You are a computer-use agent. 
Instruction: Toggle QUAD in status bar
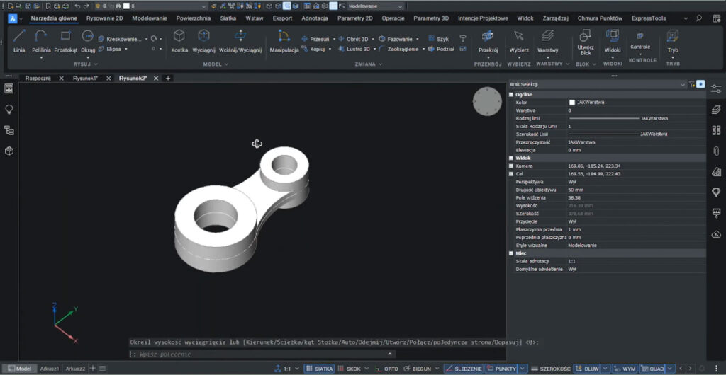tap(653, 369)
